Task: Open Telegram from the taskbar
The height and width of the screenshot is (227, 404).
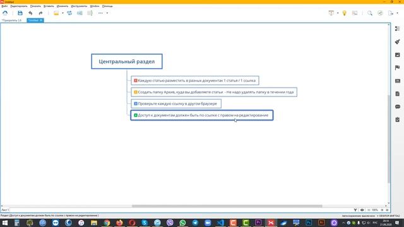Action: pyautogui.click(x=195, y=223)
